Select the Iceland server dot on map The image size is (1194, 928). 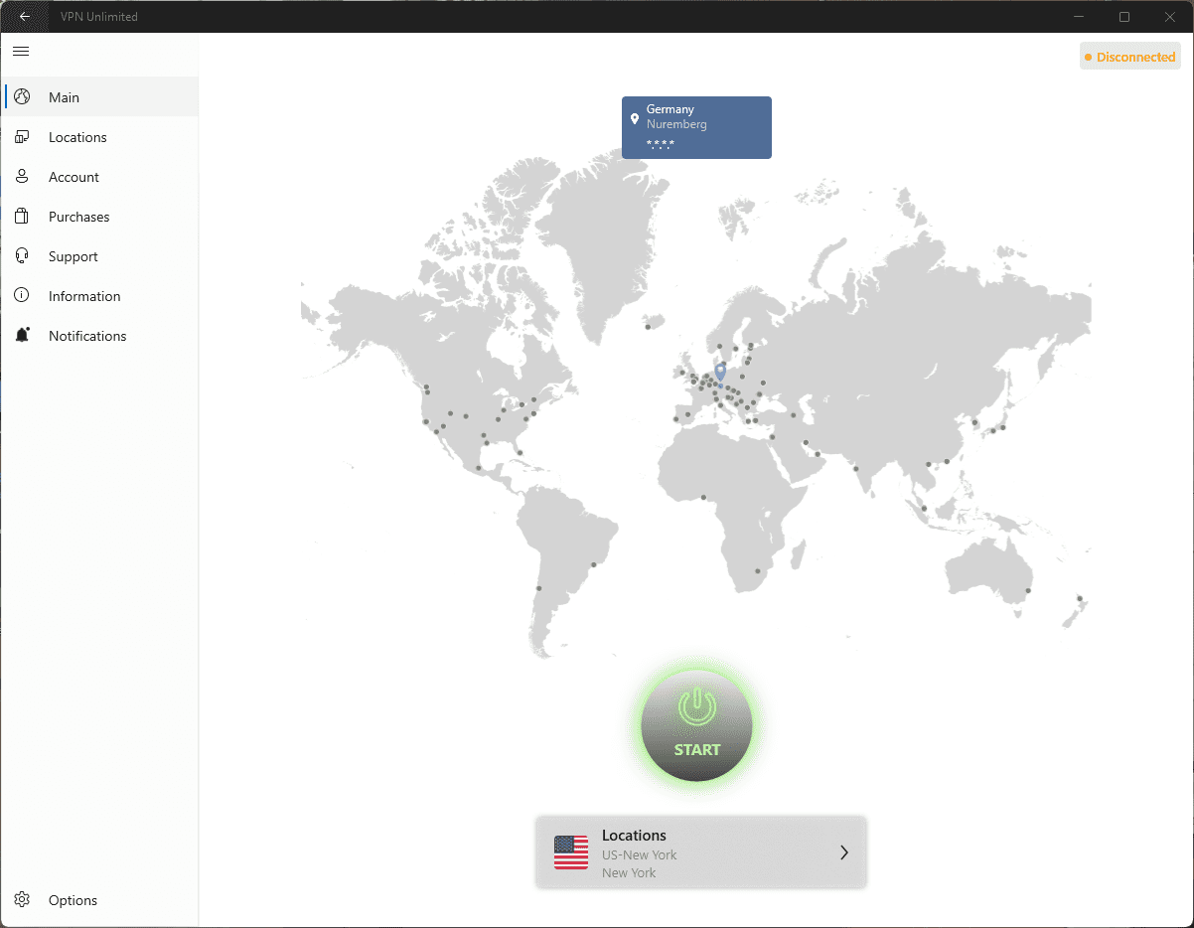click(648, 326)
